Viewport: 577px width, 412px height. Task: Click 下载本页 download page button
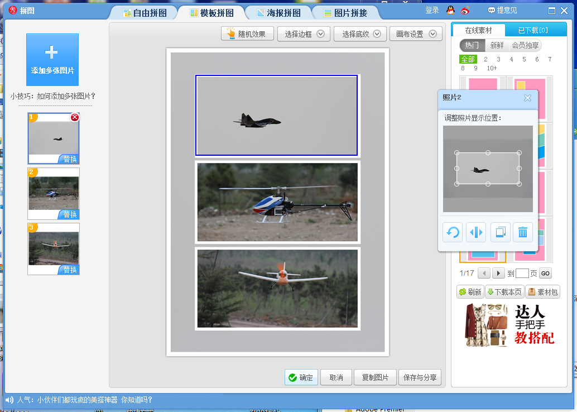504,292
